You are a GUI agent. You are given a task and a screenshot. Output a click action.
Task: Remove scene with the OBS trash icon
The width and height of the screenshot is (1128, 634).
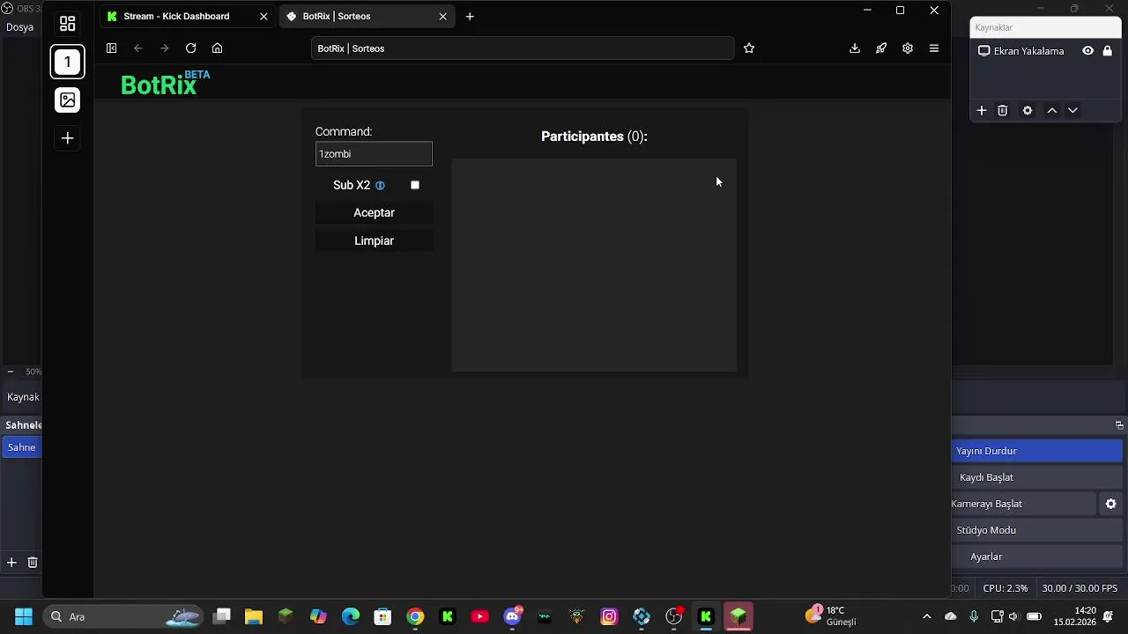coord(33,562)
